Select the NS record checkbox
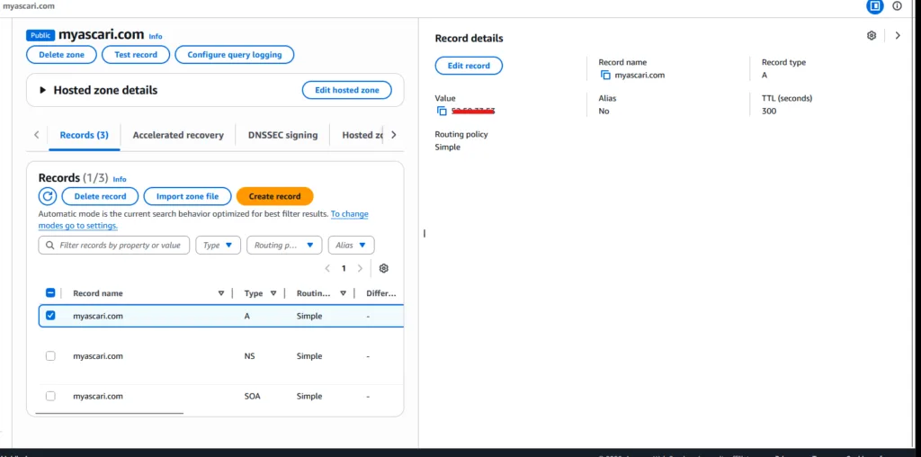Screen dimensions: 921x457 (50, 356)
